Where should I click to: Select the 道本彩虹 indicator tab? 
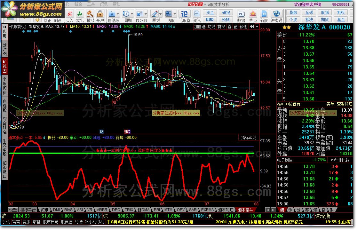point(226,210)
